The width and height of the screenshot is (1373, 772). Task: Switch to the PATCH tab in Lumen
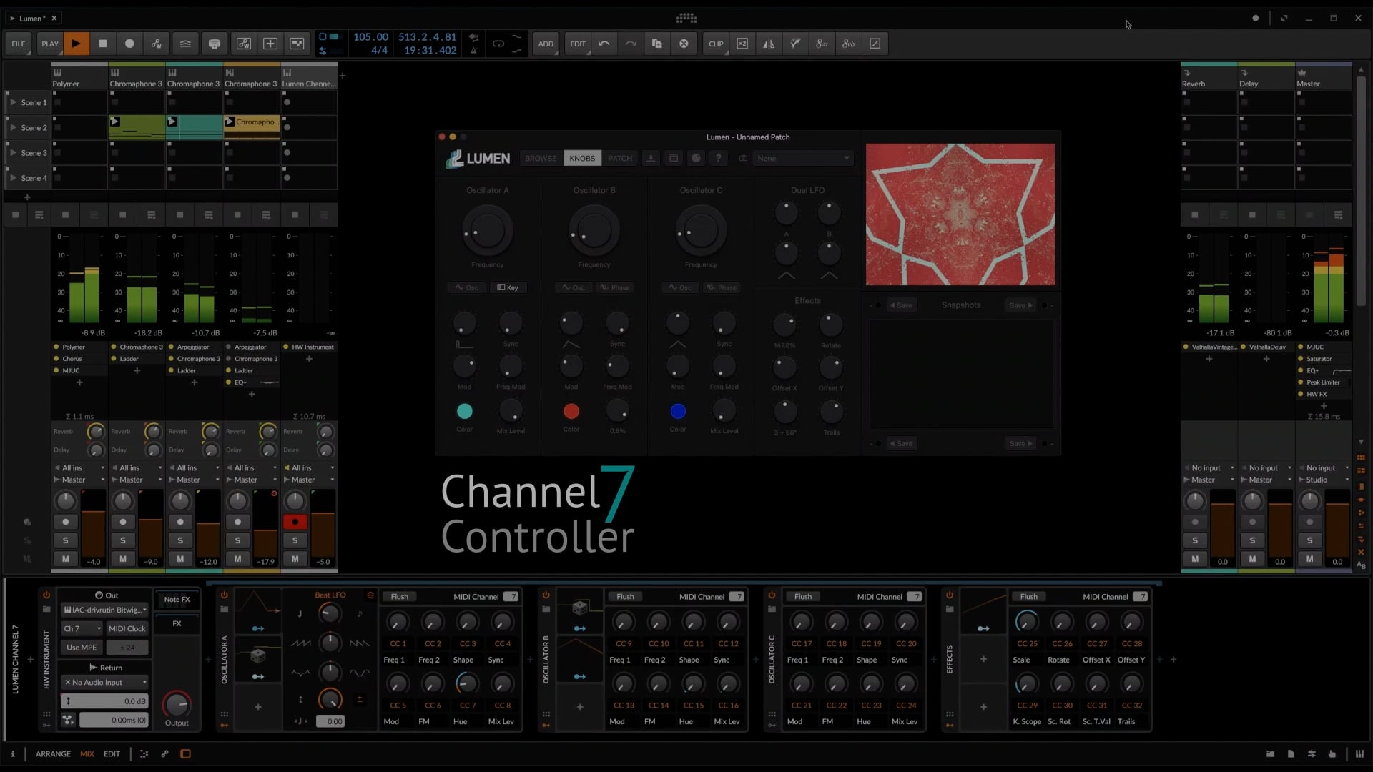(x=620, y=158)
